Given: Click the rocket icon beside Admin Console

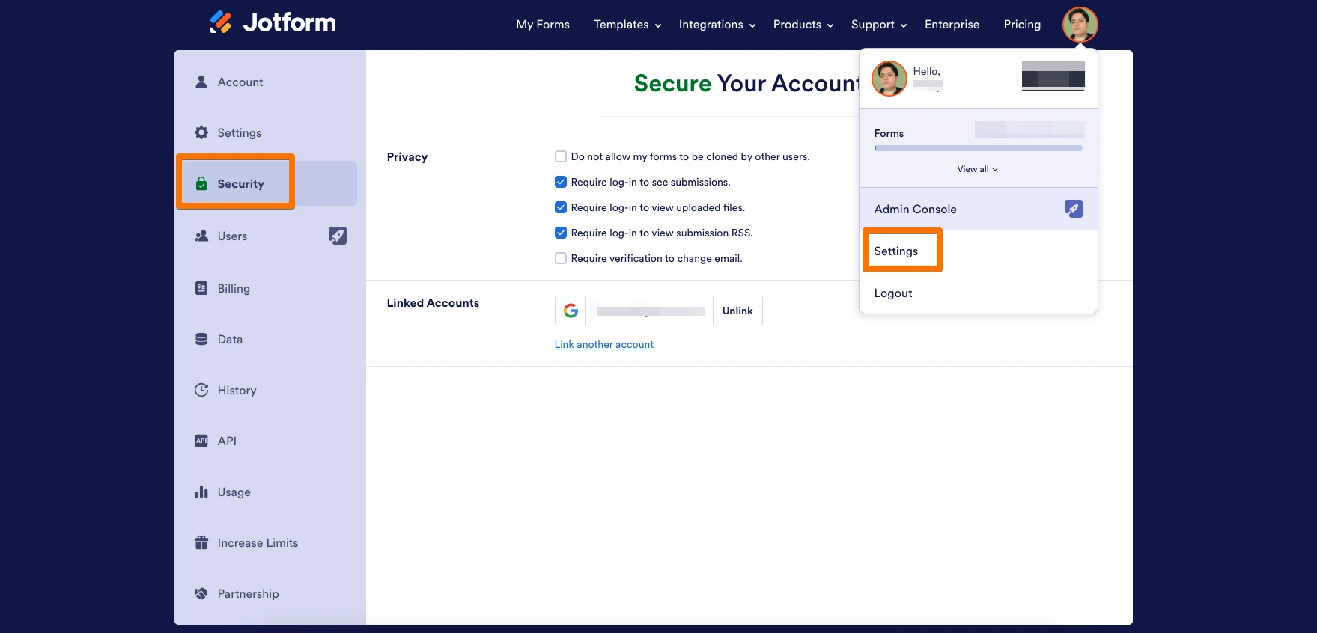Looking at the screenshot, I should click(x=1073, y=209).
